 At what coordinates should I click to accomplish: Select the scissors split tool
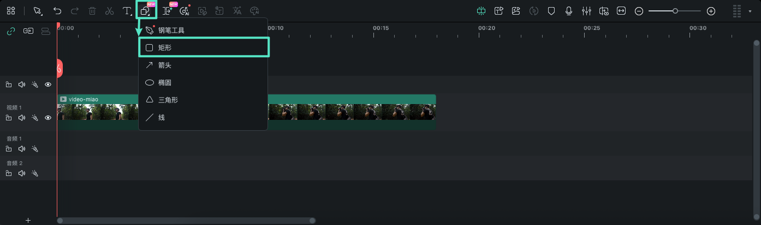(x=109, y=11)
